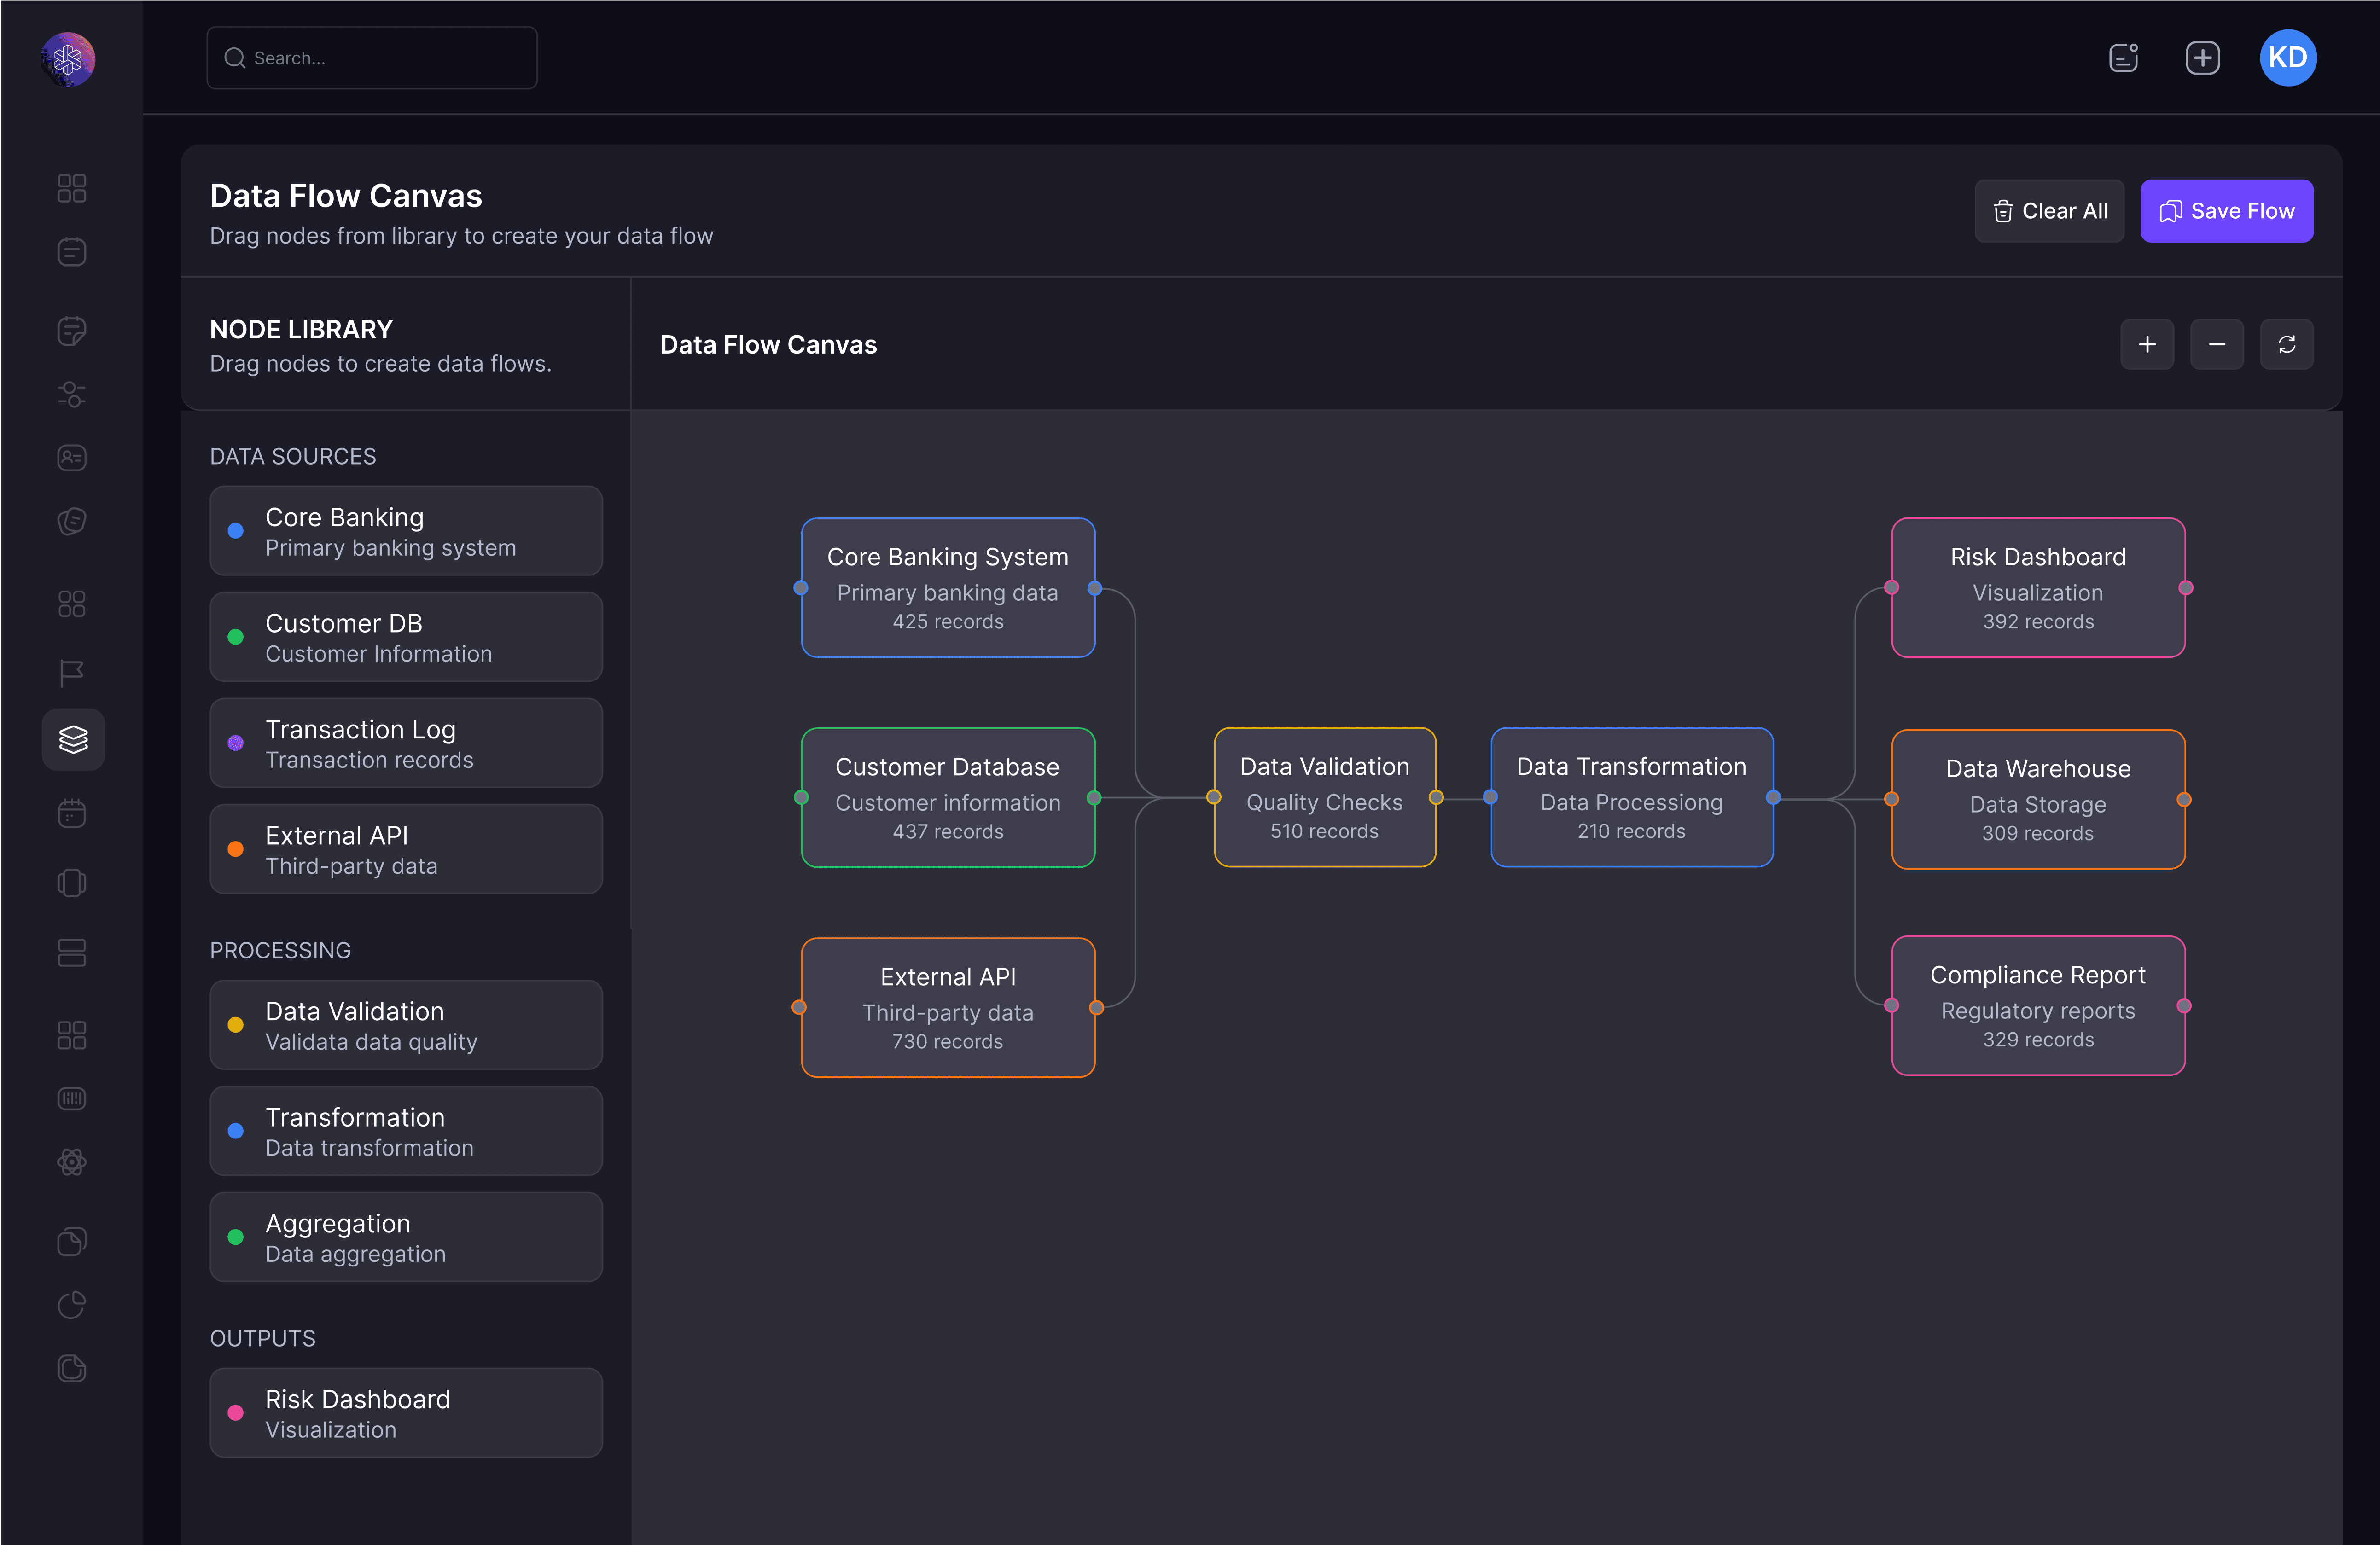The height and width of the screenshot is (1545, 2380).
Task: Open the layers stack sidebar icon
Action: coord(73,739)
